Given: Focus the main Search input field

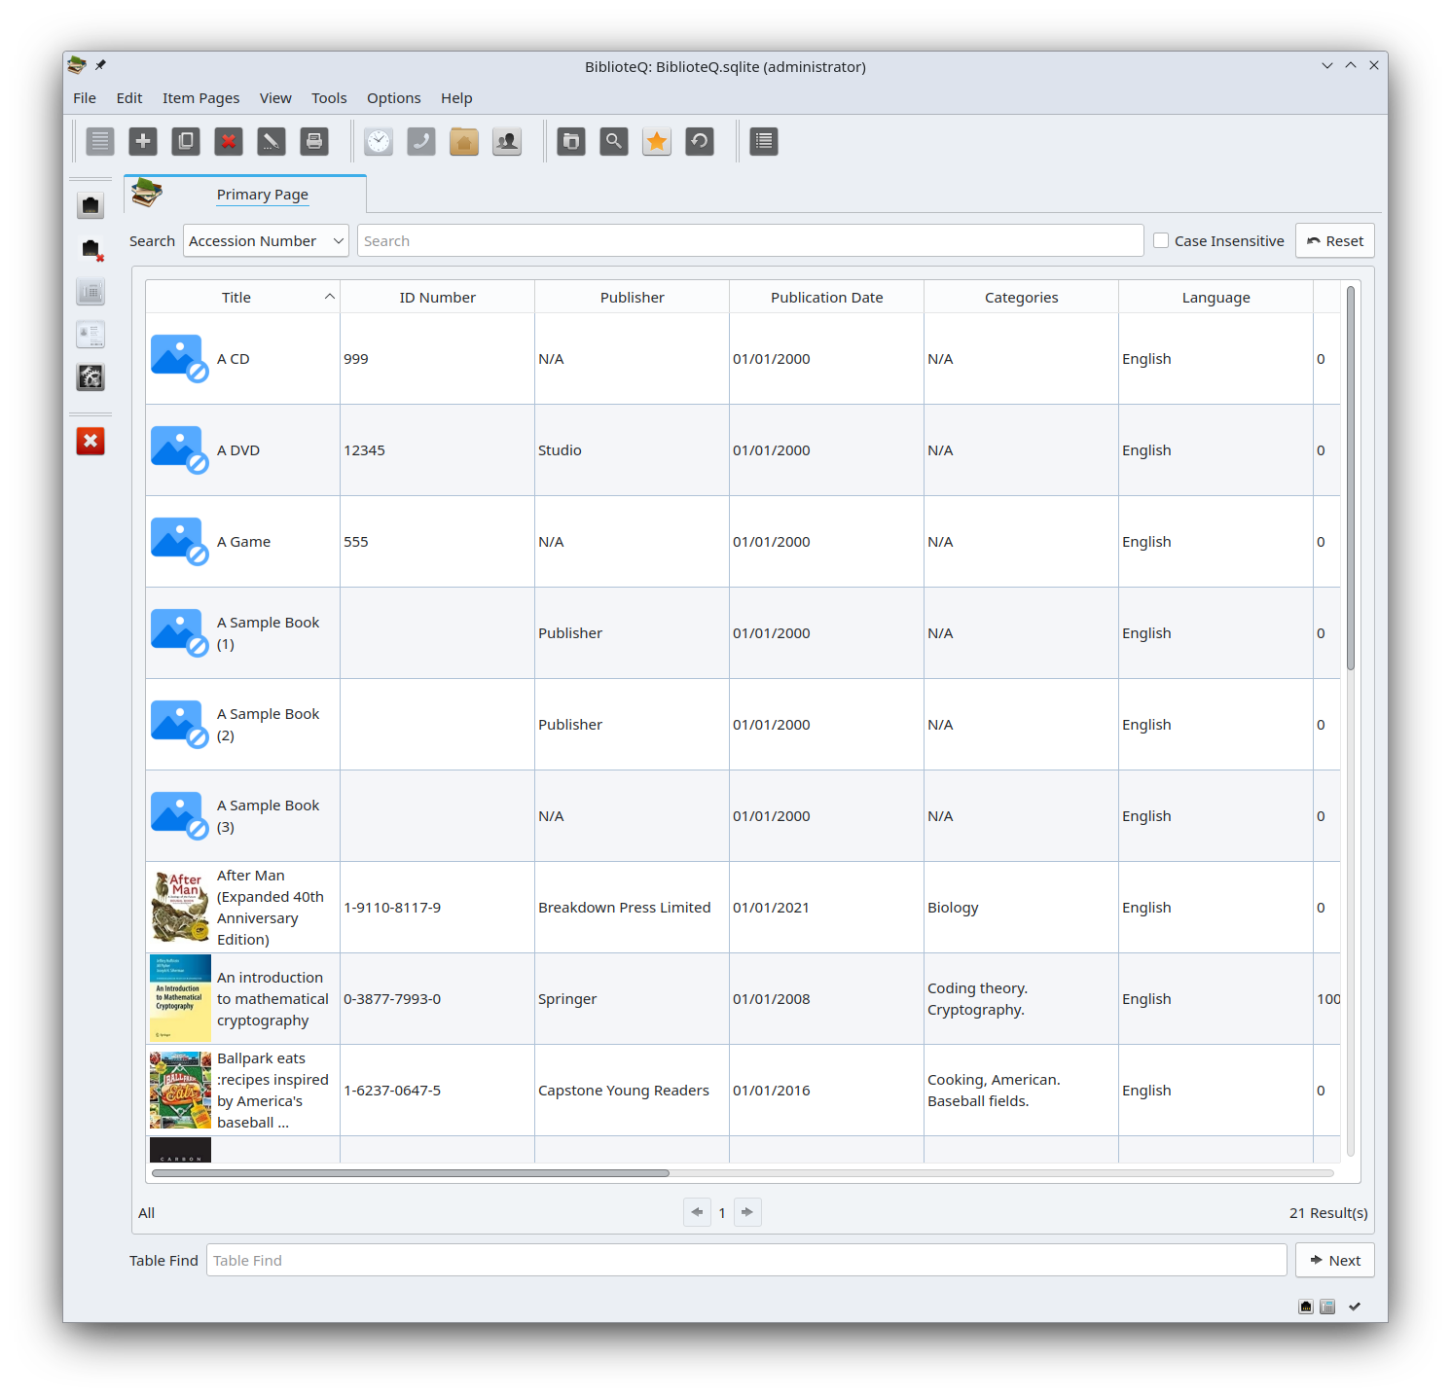Looking at the screenshot, I should click(750, 241).
